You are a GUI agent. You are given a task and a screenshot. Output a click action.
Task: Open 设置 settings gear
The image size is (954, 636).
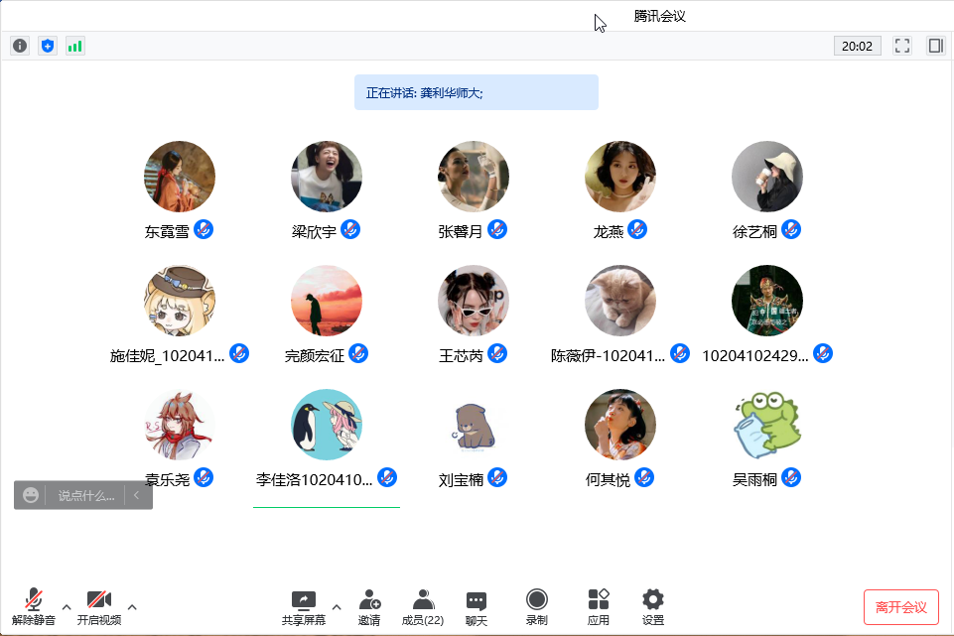click(652, 606)
